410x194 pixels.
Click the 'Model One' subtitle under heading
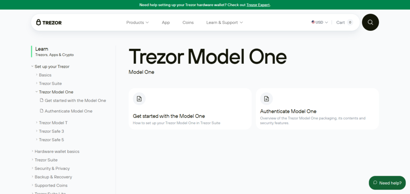point(141,72)
